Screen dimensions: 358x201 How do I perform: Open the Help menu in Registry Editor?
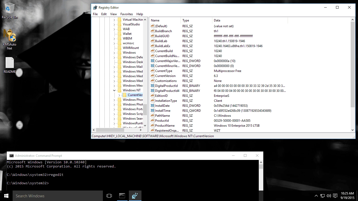[x=140, y=14]
